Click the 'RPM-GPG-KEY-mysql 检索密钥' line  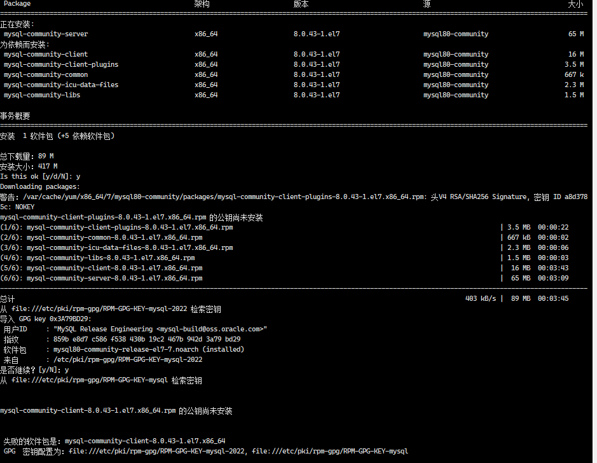pyautogui.click(x=101, y=380)
